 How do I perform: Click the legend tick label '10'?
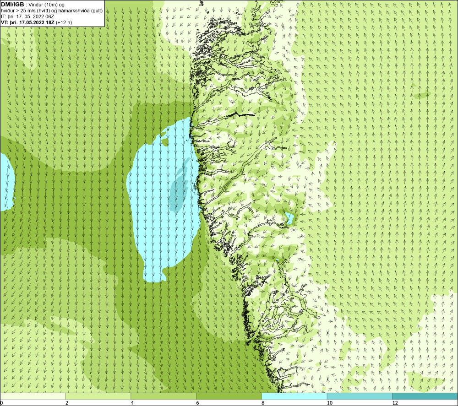point(330,403)
